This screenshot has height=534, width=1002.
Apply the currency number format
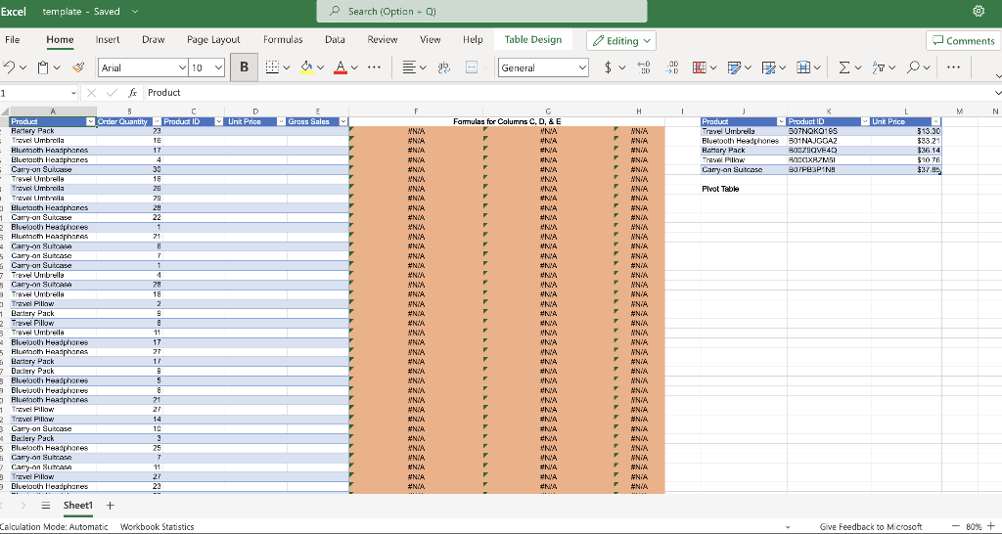[x=609, y=67]
